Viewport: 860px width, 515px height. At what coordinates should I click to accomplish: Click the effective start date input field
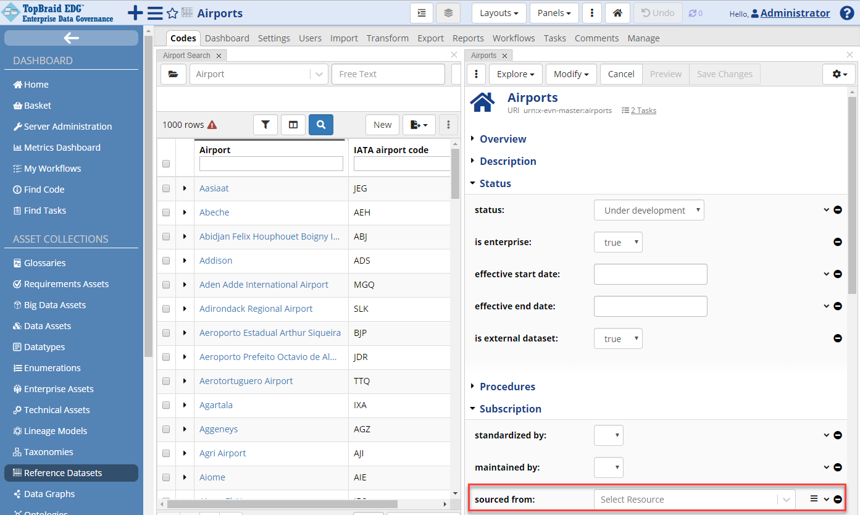click(x=650, y=274)
